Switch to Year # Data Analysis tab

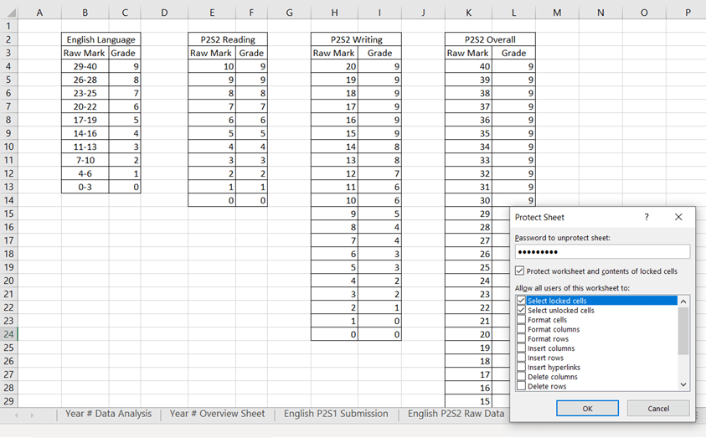[x=108, y=414]
